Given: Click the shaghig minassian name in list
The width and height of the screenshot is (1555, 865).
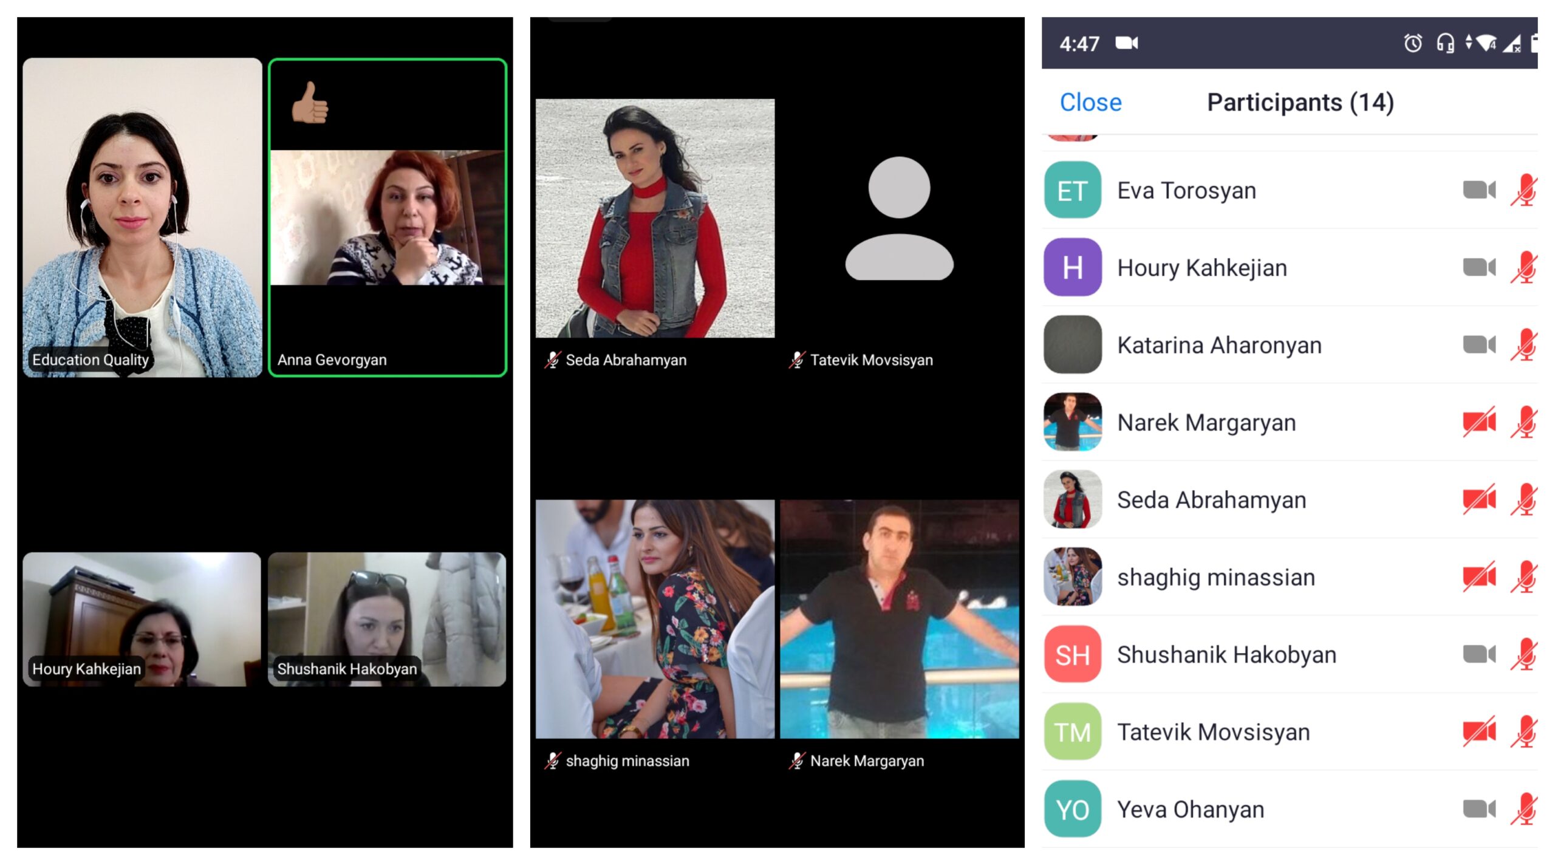Looking at the screenshot, I should tap(1216, 578).
